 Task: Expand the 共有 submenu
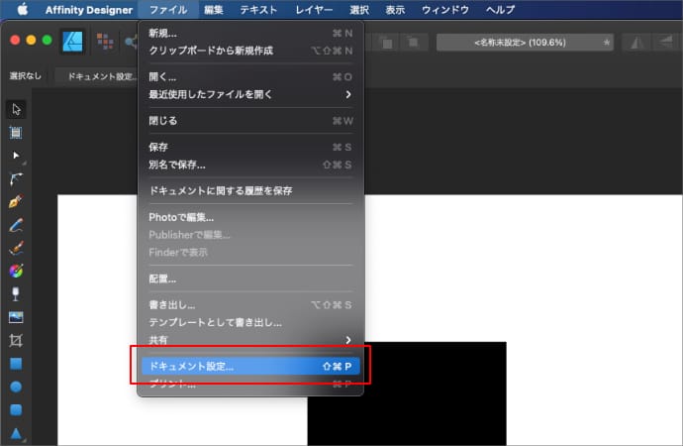249,340
